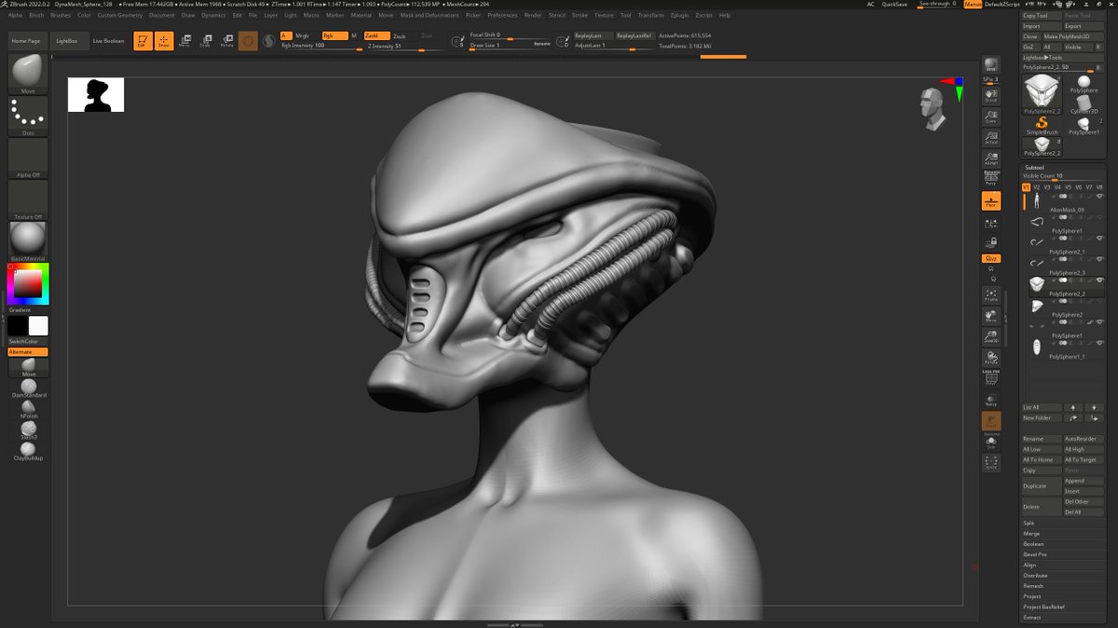Open the Stroke menu
The image size is (1118, 628).
click(579, 15)
